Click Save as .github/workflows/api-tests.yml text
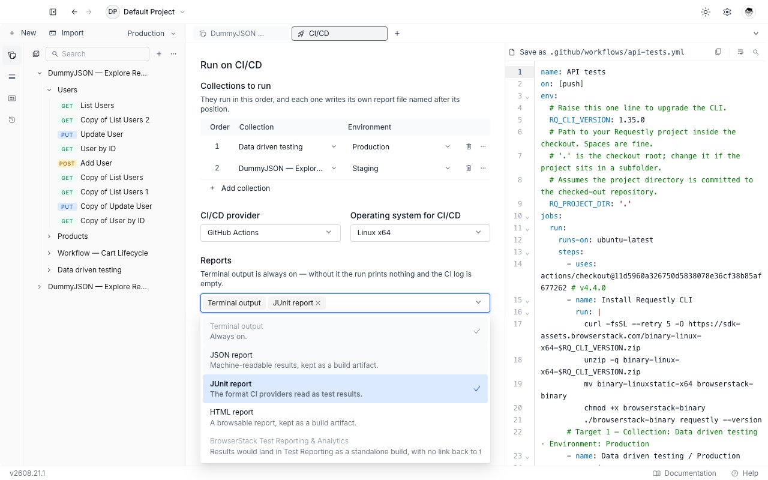Screen dimensions: 768x480 point(602,52)
